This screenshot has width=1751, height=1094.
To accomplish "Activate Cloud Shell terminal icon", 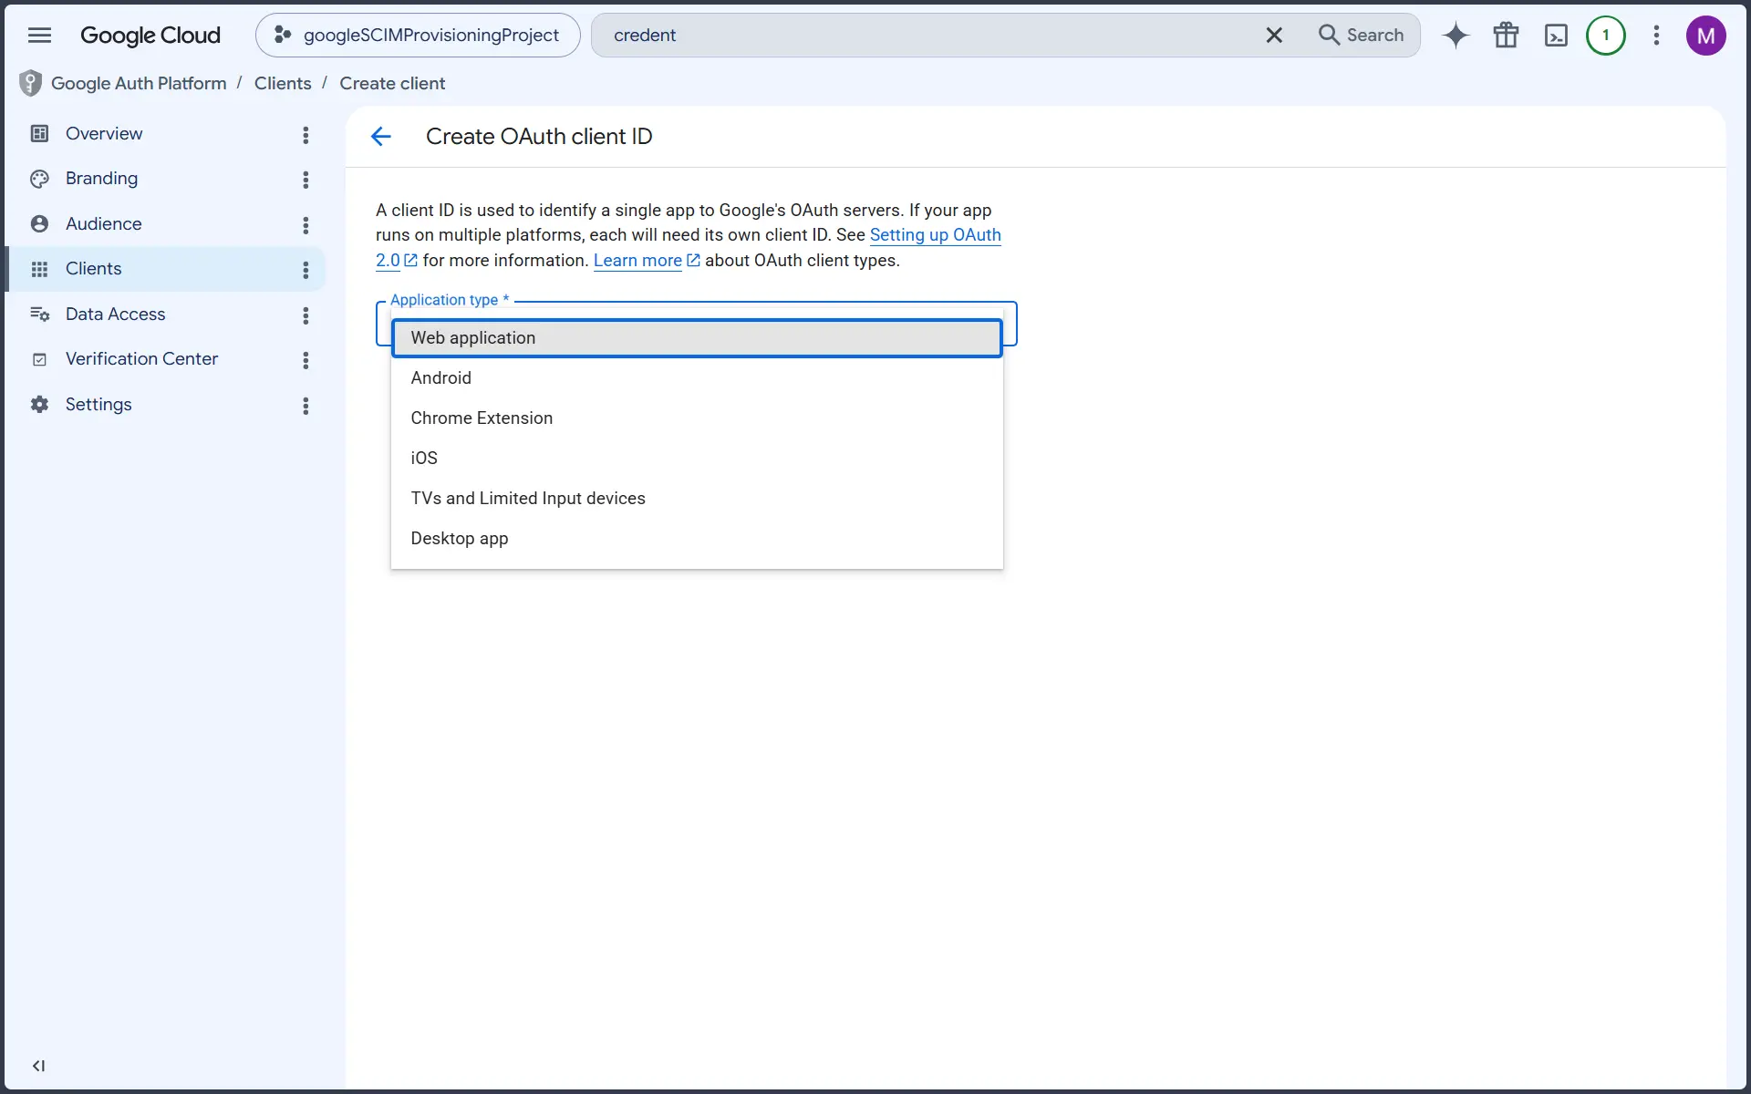I will [x=1556, y=36].
